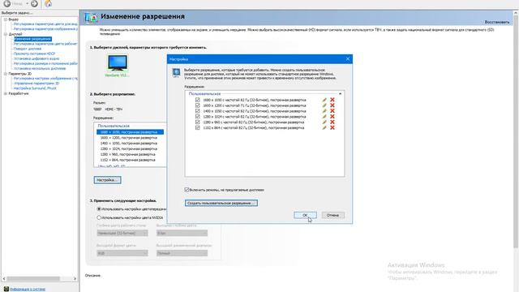Viewport: 519px width, 292px height.
Task: Toggle Включить режимы, не предлагаемые дисплеем
Action: click(187, 190)
